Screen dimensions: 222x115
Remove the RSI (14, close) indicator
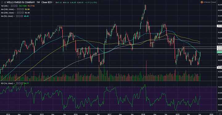[x=22, y=83]
